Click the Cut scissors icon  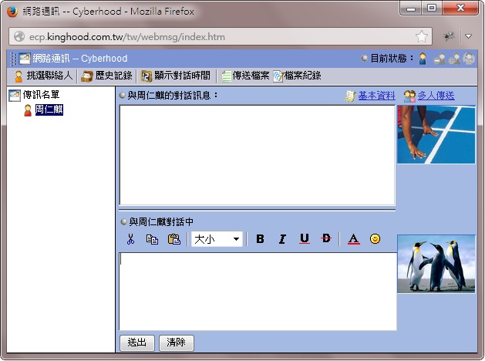(130, 239)
